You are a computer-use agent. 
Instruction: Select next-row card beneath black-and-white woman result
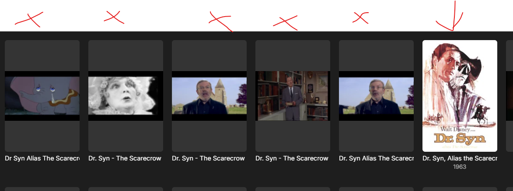tap(126, 189)
